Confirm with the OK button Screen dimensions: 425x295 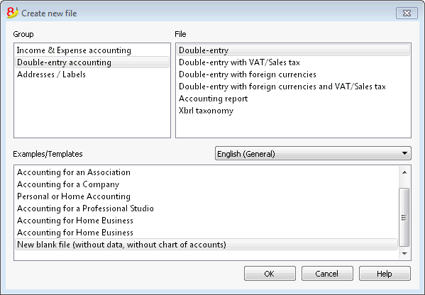[x=270, y=274]
